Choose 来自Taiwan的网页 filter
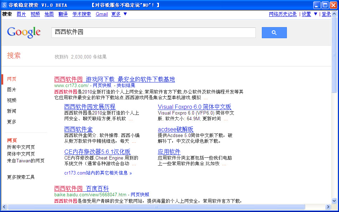Viewport: 339px width, 212px height. pyautogui.click(x=25, y=161)
